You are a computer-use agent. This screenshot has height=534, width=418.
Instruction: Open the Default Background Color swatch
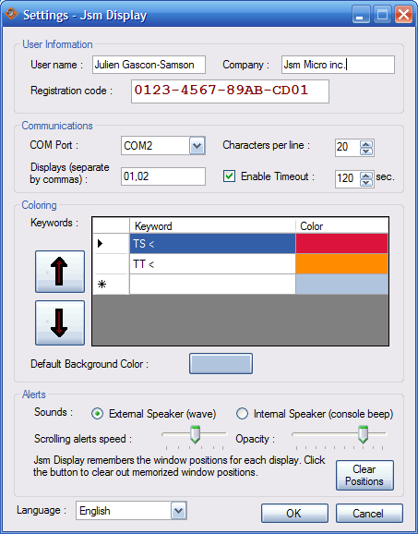point(221,363)
